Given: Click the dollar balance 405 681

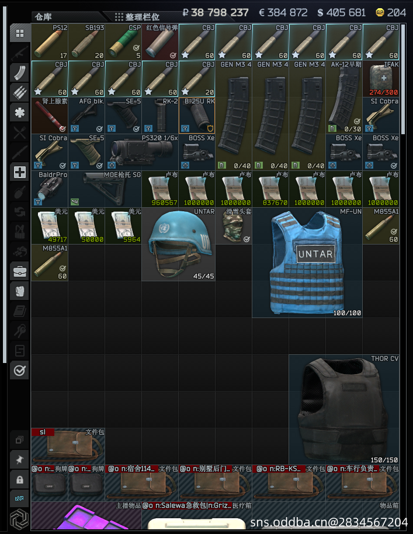Looking at the screenshot, I should tap(341, 13).
